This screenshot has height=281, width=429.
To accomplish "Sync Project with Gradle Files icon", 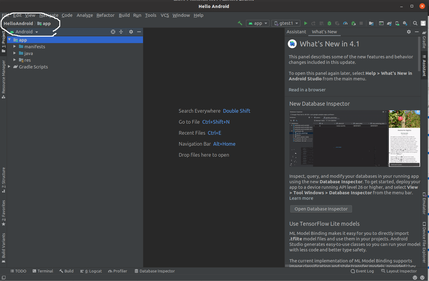I will point(389,23).
